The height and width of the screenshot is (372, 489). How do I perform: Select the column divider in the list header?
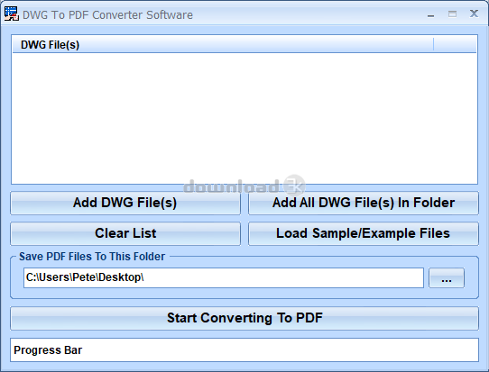point(433,45)
